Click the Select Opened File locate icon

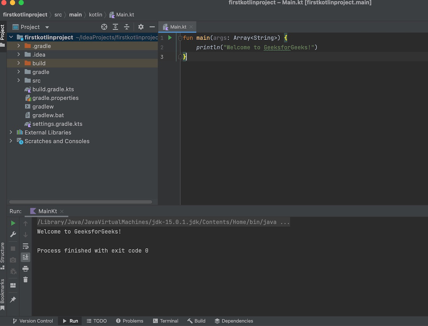(x=104, y=27)
